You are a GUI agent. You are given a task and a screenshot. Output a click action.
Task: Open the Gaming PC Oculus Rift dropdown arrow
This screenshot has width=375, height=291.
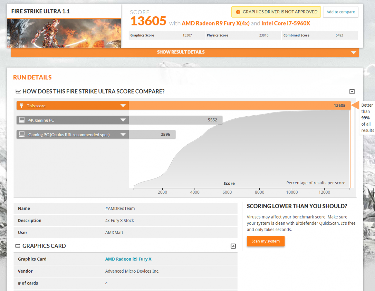tap(123, 134)
